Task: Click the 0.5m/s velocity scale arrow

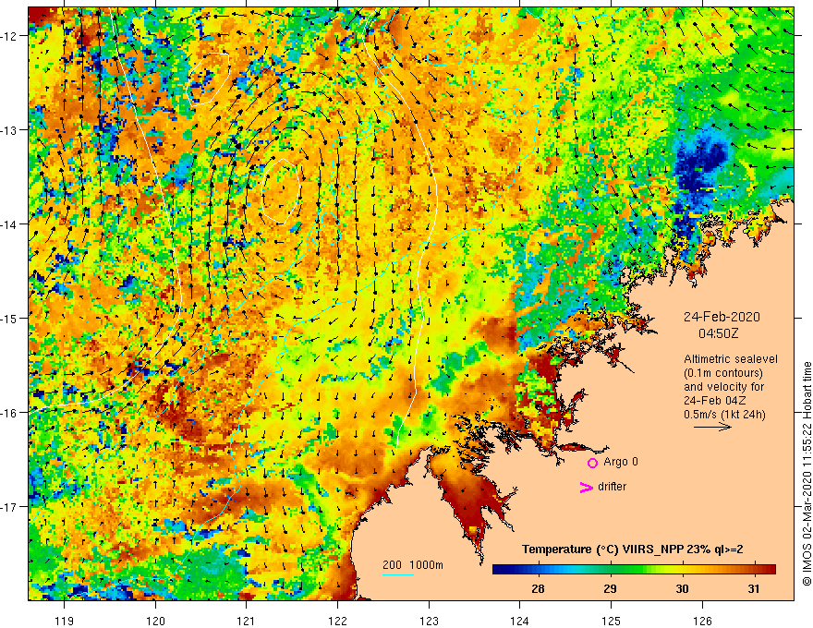Action: coord(713,427)
